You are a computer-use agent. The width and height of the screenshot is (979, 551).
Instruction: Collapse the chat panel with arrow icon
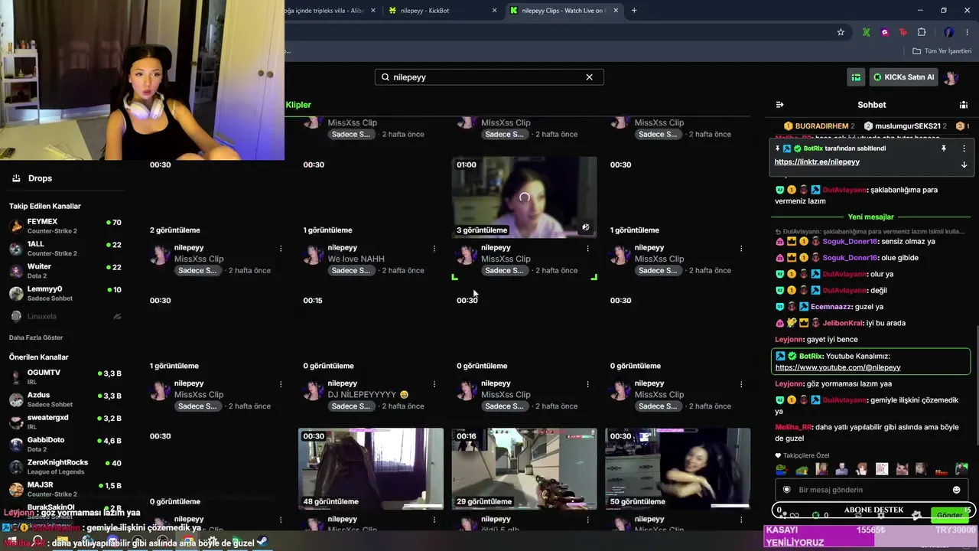pos(779,105)
